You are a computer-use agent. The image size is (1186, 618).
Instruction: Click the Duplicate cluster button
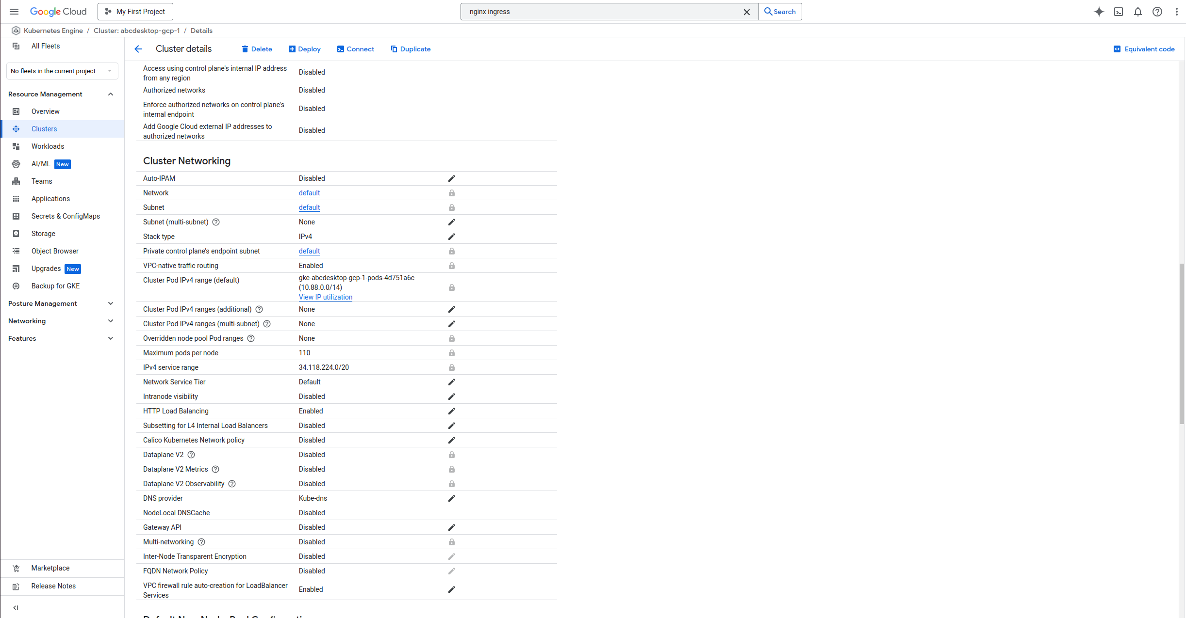[x=410, y=48]
